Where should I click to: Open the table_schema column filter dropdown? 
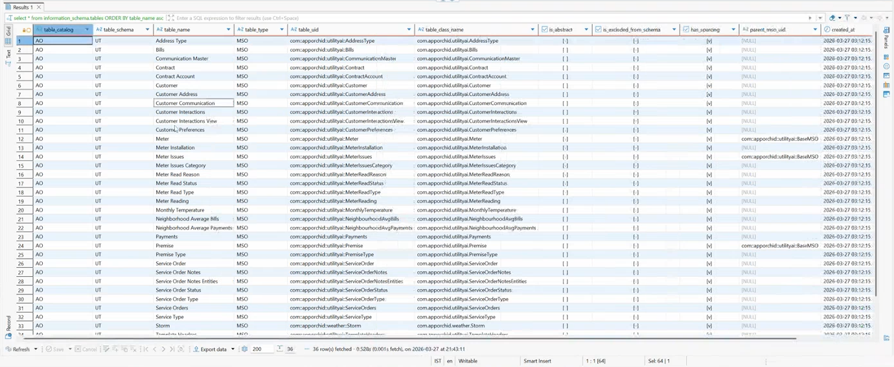(148, 30)
